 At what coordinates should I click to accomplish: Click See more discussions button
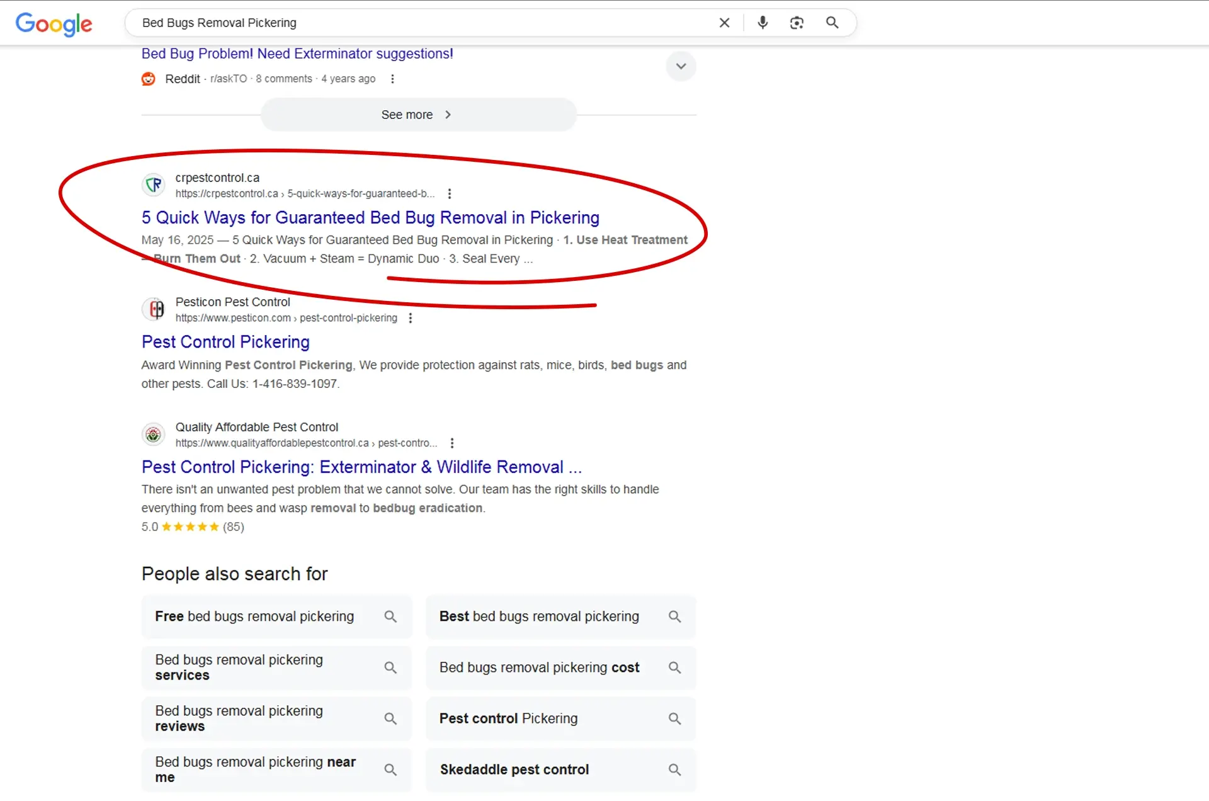[x=418, y=115]
